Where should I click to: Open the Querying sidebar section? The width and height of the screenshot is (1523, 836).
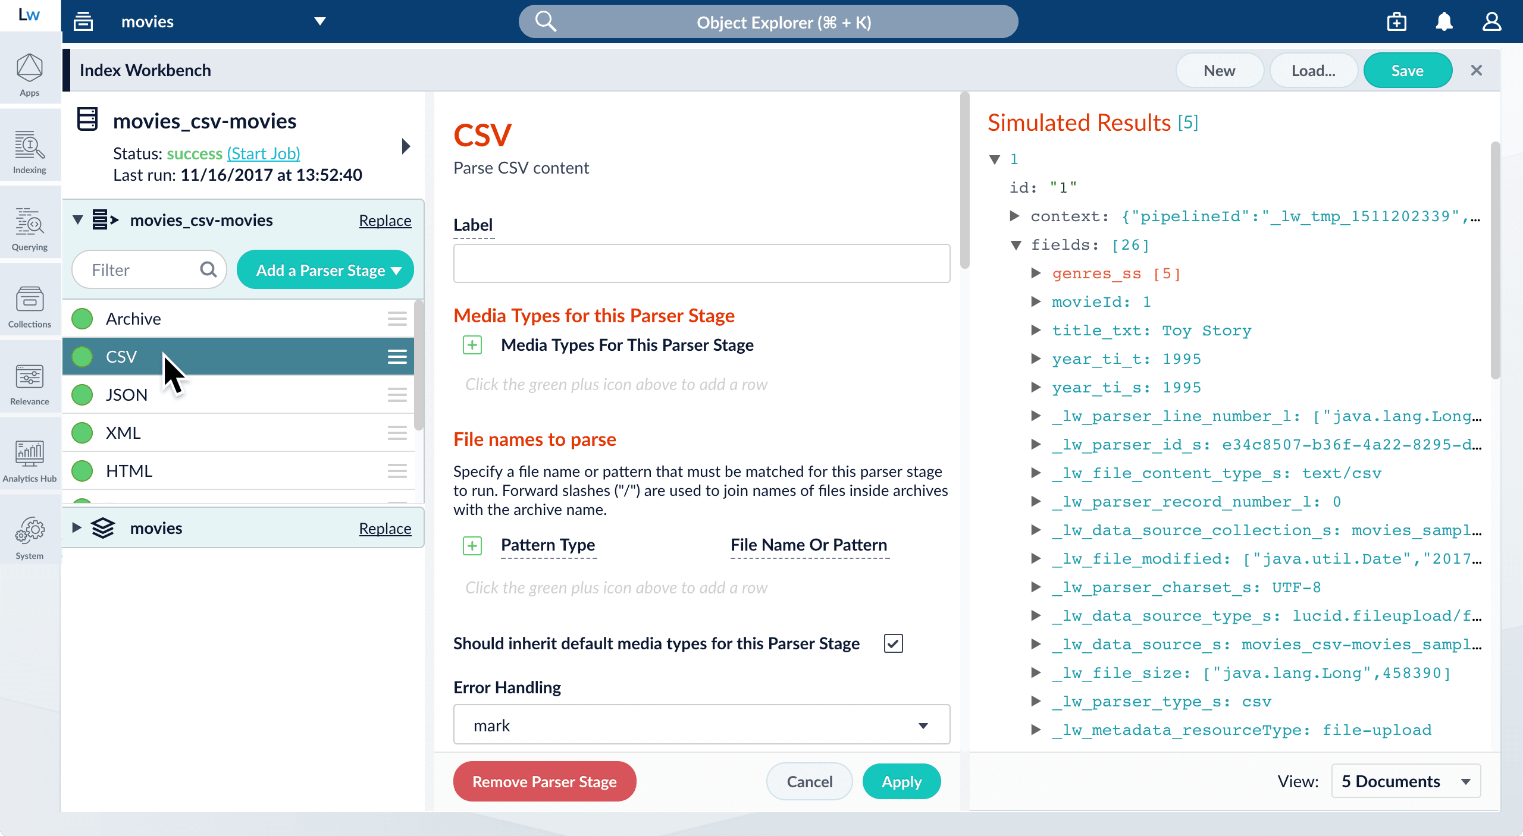pos(30,230)
